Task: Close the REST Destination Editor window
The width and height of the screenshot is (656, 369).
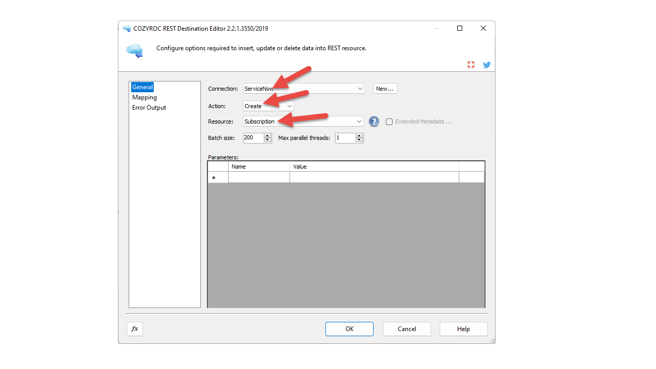Action: point(483,29)
